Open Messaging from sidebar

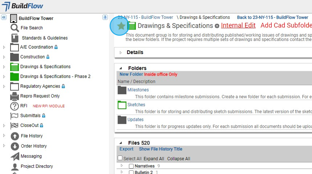click(x=31, y=156)
